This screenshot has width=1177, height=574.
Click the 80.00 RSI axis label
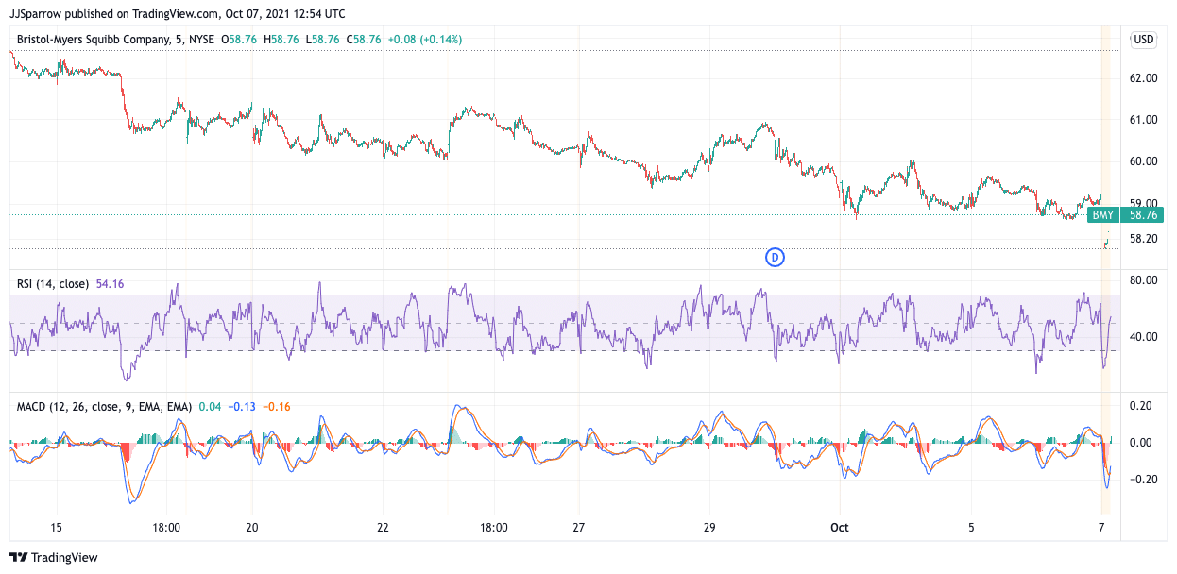(x=1144, y=280)
